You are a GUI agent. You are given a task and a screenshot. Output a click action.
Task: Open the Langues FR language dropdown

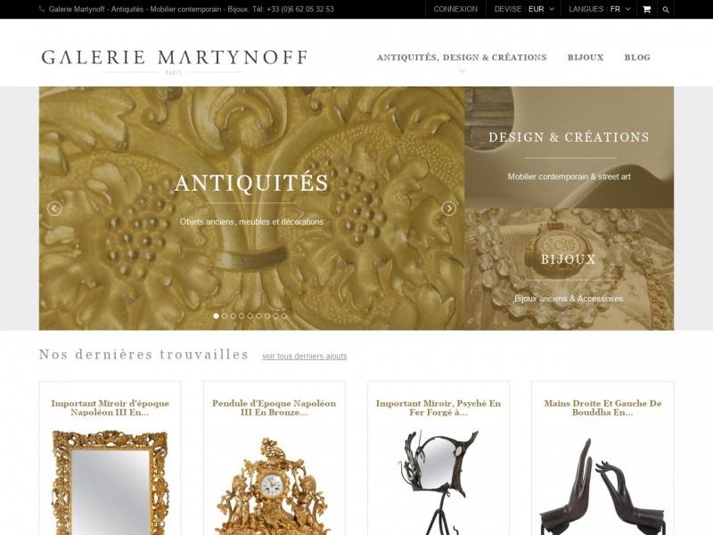tap(599, 9)
